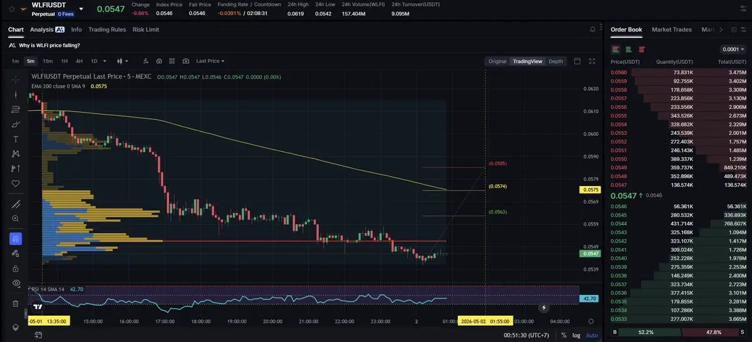Open the chart layout grid icon
Screen dimensions: 752x342
tap(172, 61)
